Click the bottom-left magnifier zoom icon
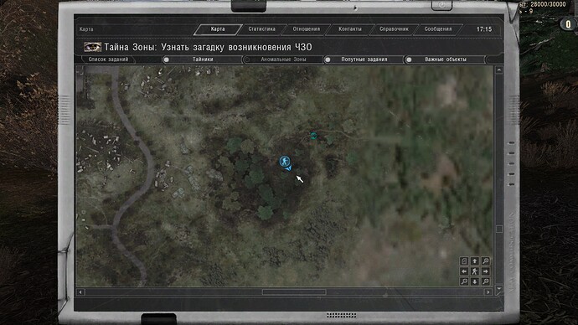 tap(464, 281)
